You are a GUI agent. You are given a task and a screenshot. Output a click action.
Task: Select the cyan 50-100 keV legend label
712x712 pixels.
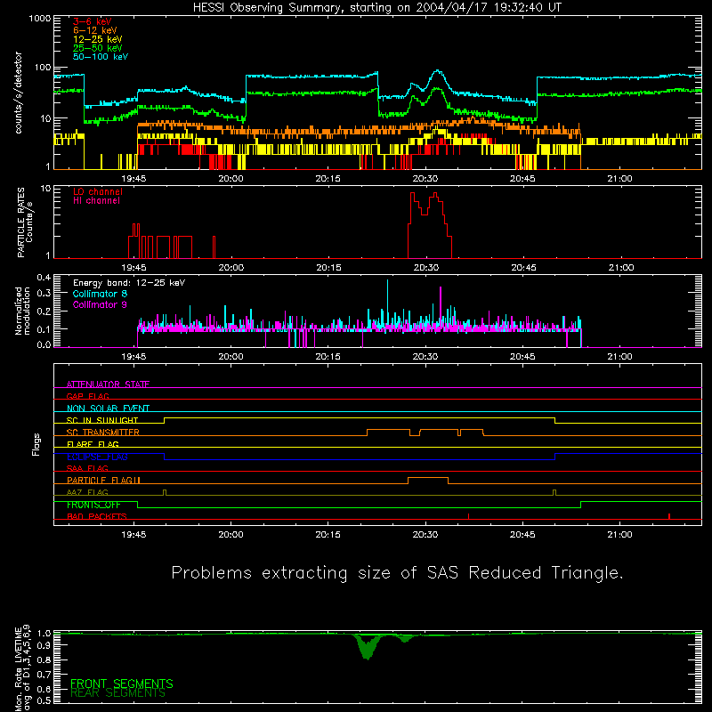(x=101, y=57)
